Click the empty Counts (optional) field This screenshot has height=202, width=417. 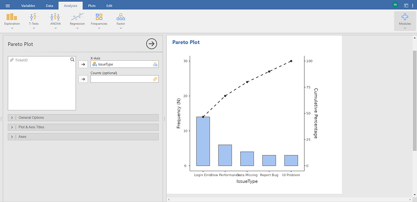point(125,79)
